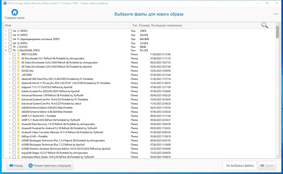The height and width of the screenshot is (174, 283).
Task: Tick checkbox for Ashampoo Music Studio folder
Action: tap(14, 157)
